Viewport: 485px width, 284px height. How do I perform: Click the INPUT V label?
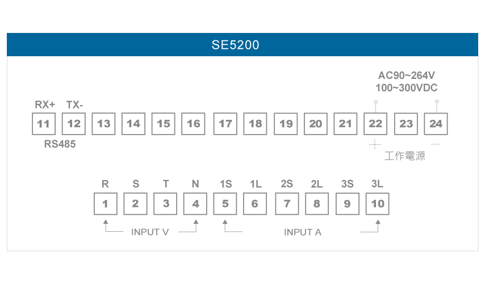click(150, 232)
